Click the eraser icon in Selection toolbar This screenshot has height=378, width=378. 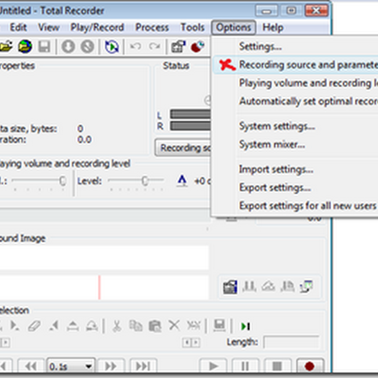(34, 326)
